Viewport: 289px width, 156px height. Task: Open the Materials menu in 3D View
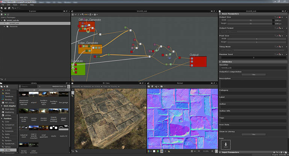click(87, 87)
